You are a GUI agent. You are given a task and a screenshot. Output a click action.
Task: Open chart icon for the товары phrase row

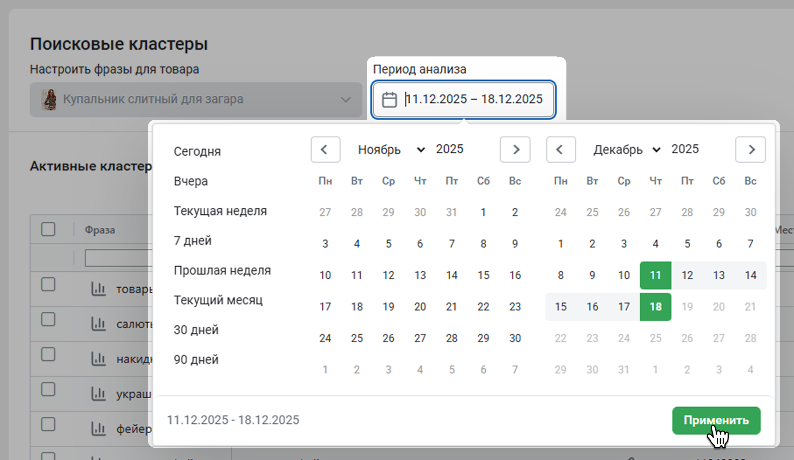pos(98,289)
